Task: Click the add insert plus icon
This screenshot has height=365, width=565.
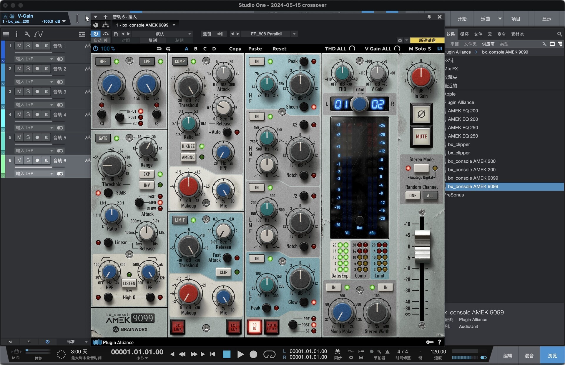Action: pyautogui.click(x=105, y=17)
